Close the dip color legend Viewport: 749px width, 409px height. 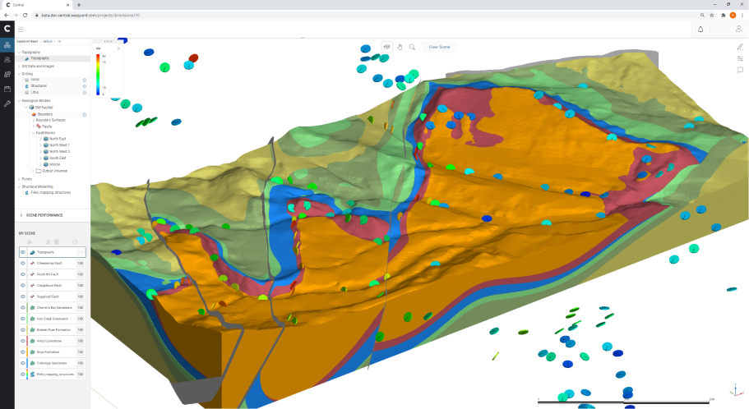coord(118,48)
